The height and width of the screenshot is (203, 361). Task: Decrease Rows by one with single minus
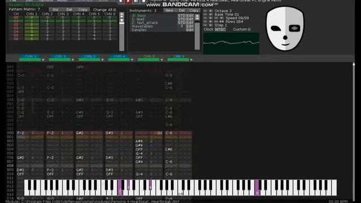pos(205,21)
